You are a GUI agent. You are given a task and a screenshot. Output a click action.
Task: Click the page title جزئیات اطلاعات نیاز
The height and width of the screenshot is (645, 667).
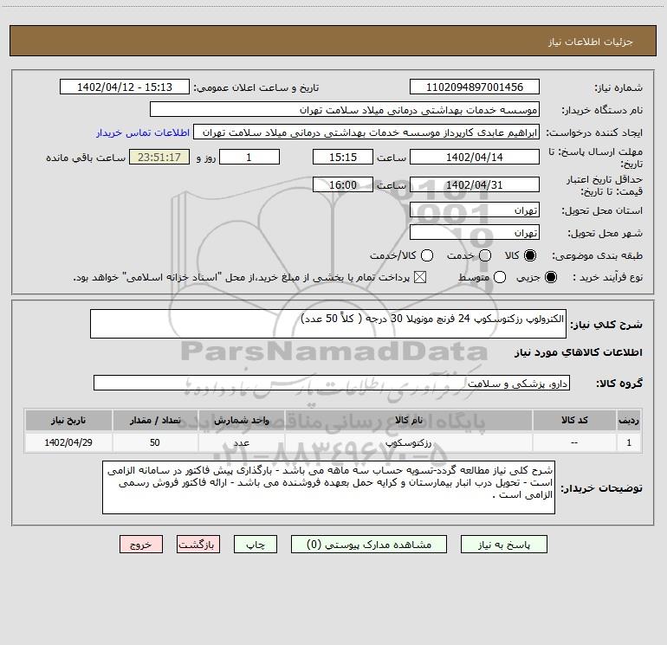tap(591, 42)
